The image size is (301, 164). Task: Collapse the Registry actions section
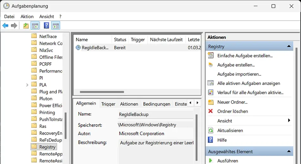pos(289,46)
